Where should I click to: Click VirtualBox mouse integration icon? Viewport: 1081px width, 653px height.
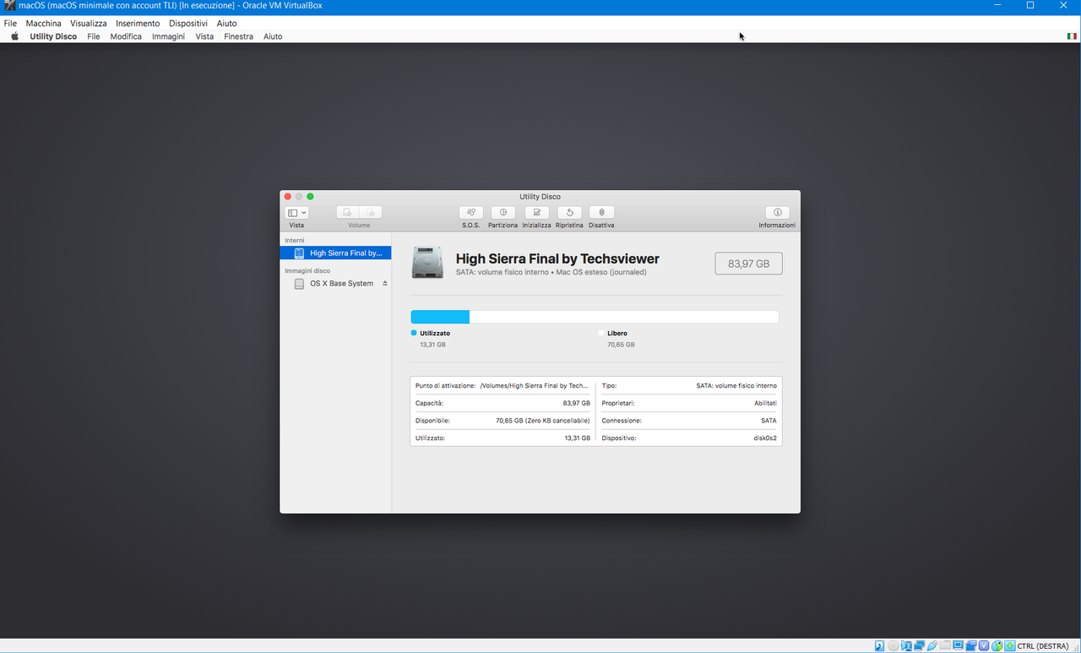pos(997,646)
